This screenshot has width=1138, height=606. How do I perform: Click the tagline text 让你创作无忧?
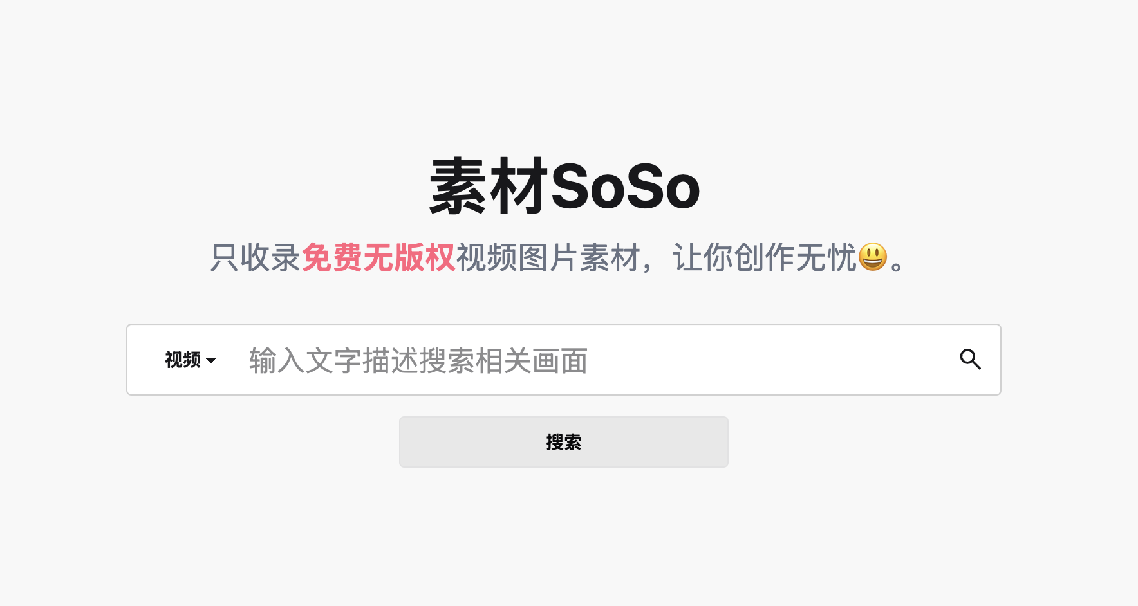765,257
